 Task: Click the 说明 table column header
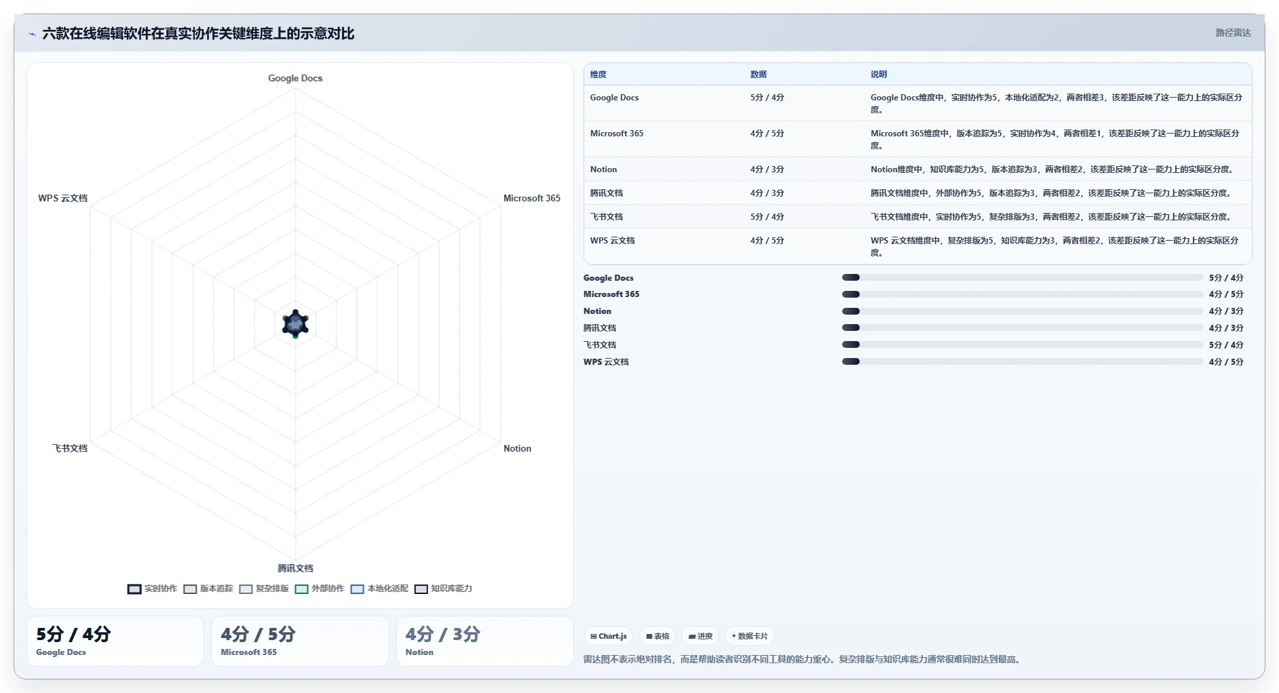click(x=879, y=75)
